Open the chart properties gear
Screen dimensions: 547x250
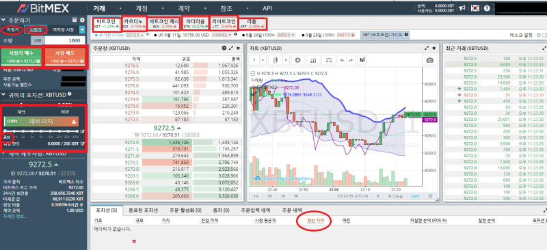[297, 60]
